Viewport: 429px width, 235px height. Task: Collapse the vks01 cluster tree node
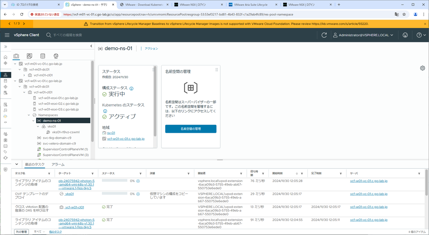[38, 126]
